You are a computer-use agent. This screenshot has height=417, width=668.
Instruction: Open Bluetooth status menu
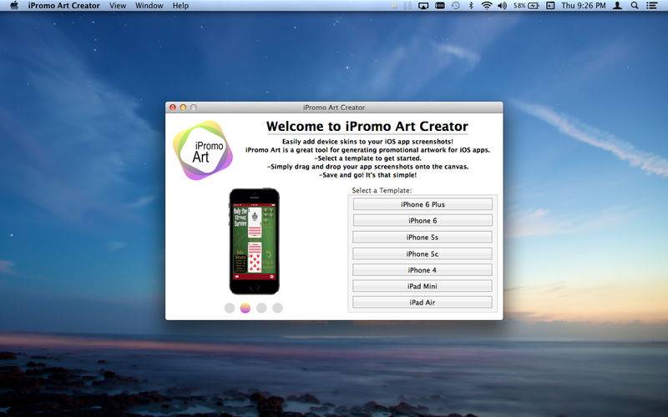(471, 6)
